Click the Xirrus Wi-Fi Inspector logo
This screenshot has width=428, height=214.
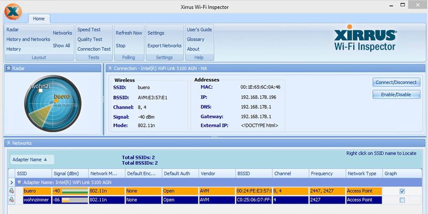click(365, 38)
